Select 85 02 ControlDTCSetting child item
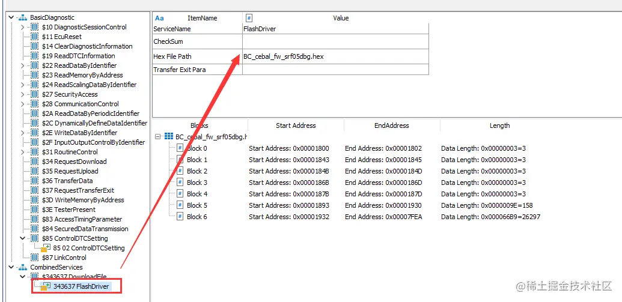The height and width of the screenshot is (302, 622). point(89,248)
